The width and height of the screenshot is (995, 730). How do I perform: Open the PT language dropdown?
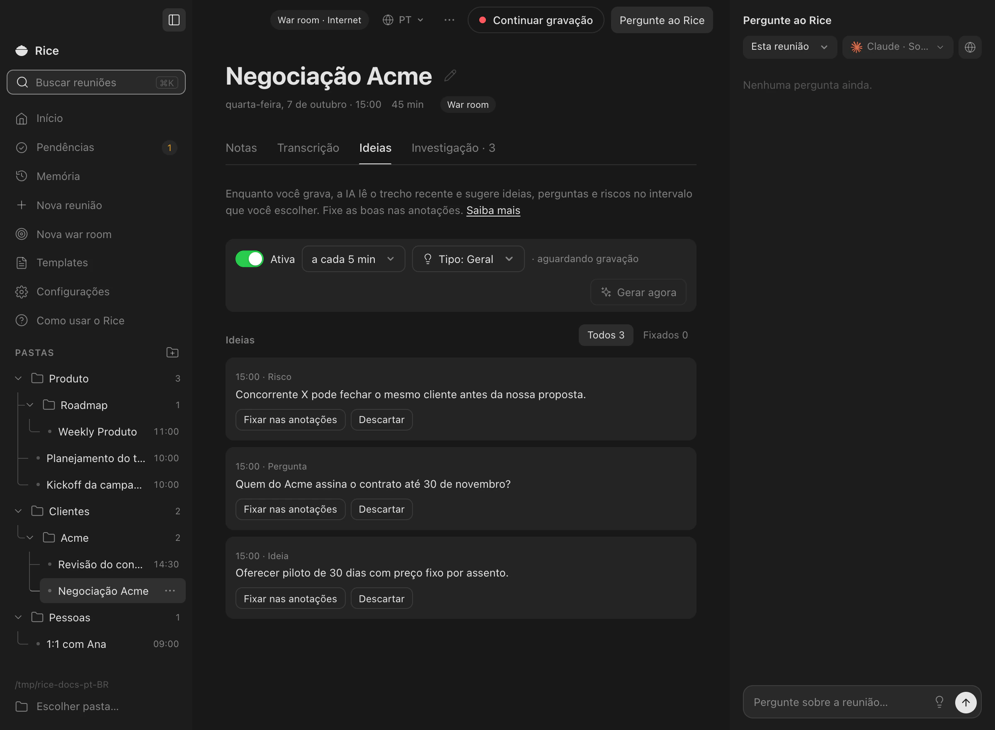point(403,20)
